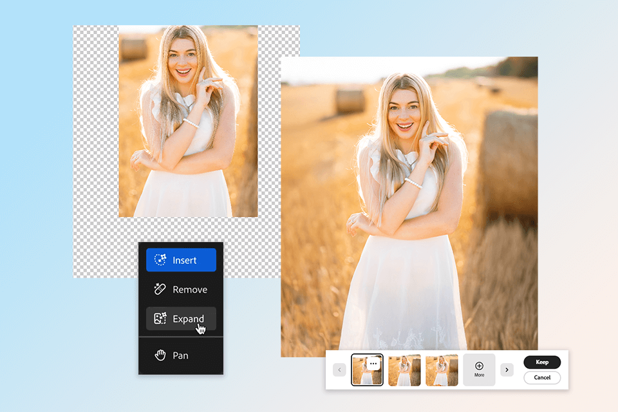Click the Insert sparkle icon
The image size is (618, 412).
click(x=160, y=260)
